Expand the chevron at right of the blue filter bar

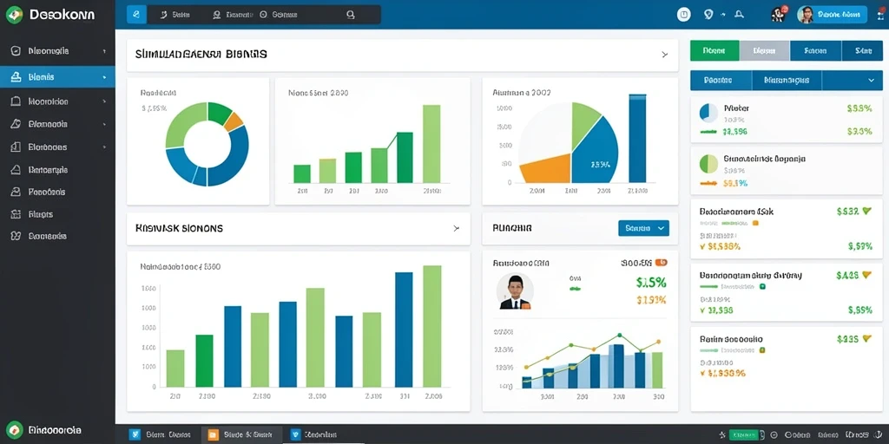(x=872, y=81)
